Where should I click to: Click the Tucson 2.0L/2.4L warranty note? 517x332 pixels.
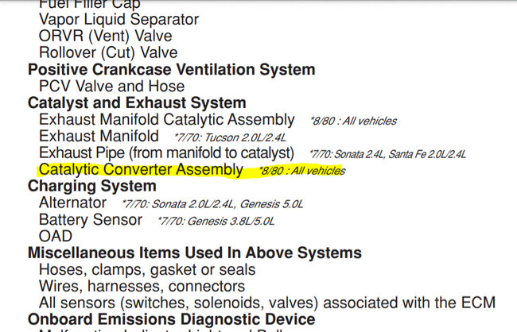click(x=224, y=138)
